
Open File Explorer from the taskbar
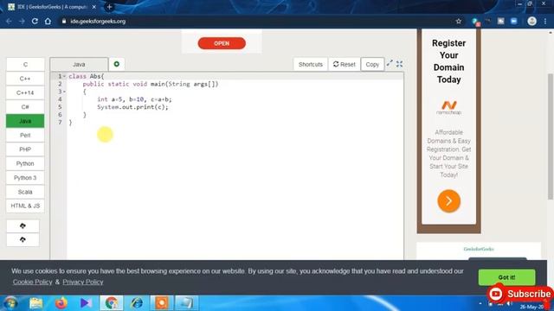point(36,303)
